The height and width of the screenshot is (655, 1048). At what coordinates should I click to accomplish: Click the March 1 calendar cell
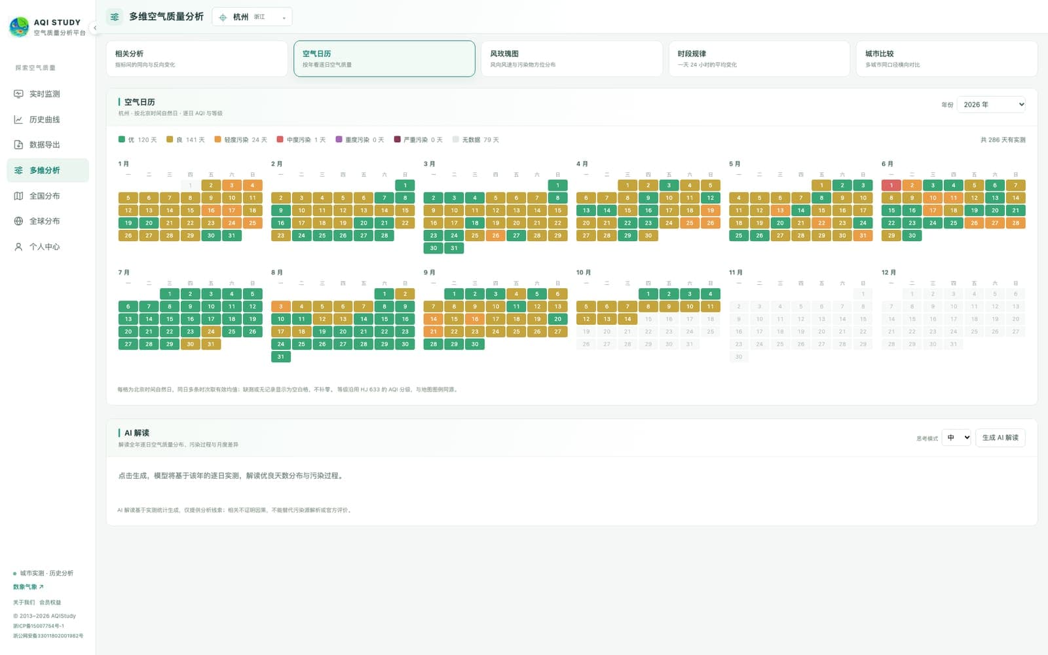point(557,185)
